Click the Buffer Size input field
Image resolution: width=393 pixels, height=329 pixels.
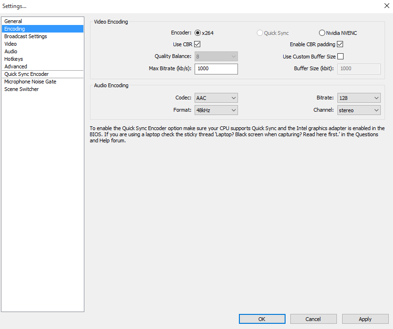click(359, 69)
